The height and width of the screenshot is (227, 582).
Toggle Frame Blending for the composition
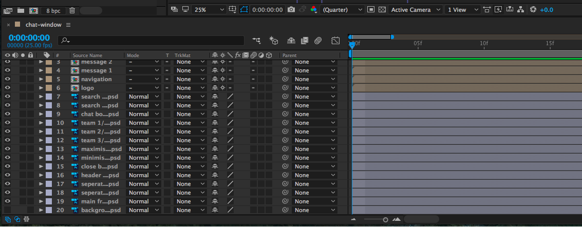coord(305,40)
